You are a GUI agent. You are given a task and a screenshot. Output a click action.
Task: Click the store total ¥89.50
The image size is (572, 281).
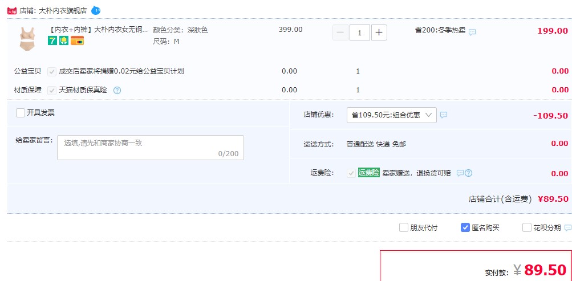(x=553, y=199)
